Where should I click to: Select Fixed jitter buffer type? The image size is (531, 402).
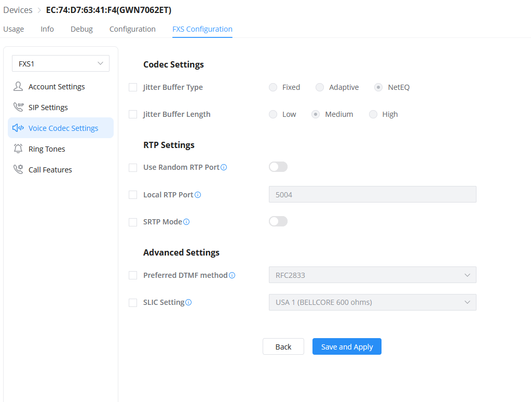[273, 87]
